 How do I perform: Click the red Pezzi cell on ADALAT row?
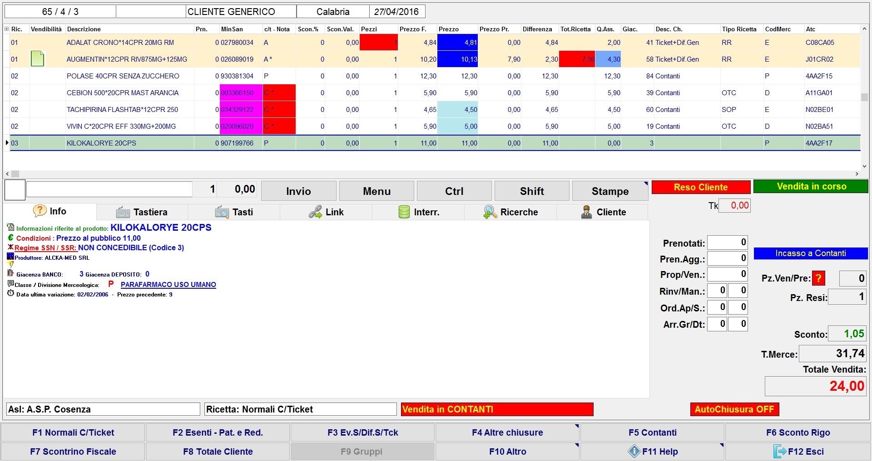(378, 43)
